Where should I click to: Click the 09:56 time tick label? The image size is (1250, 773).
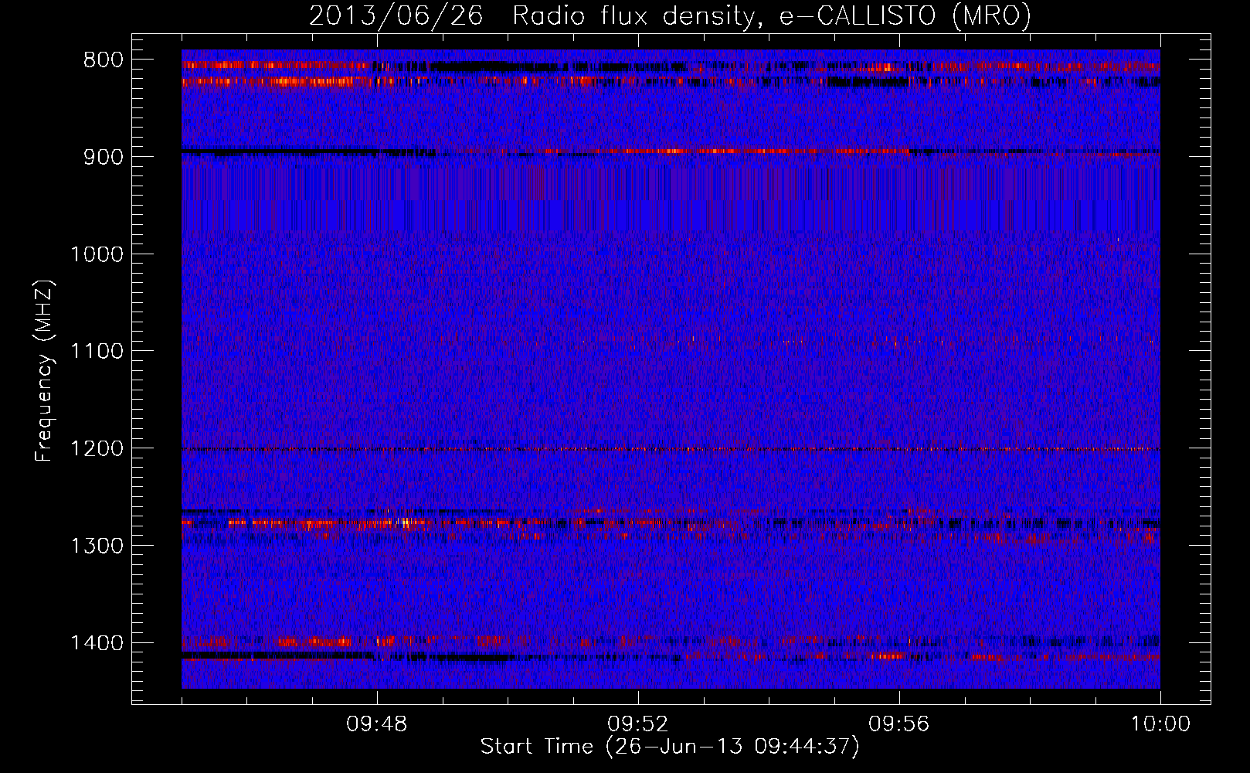point(899,724)
